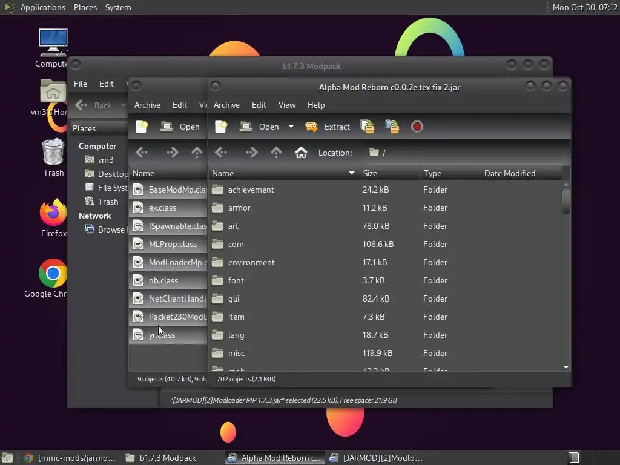Viewport: 620px width, 465px height.
Task: Click the 106.6 kB size cell
Action: tap(378, 244)
